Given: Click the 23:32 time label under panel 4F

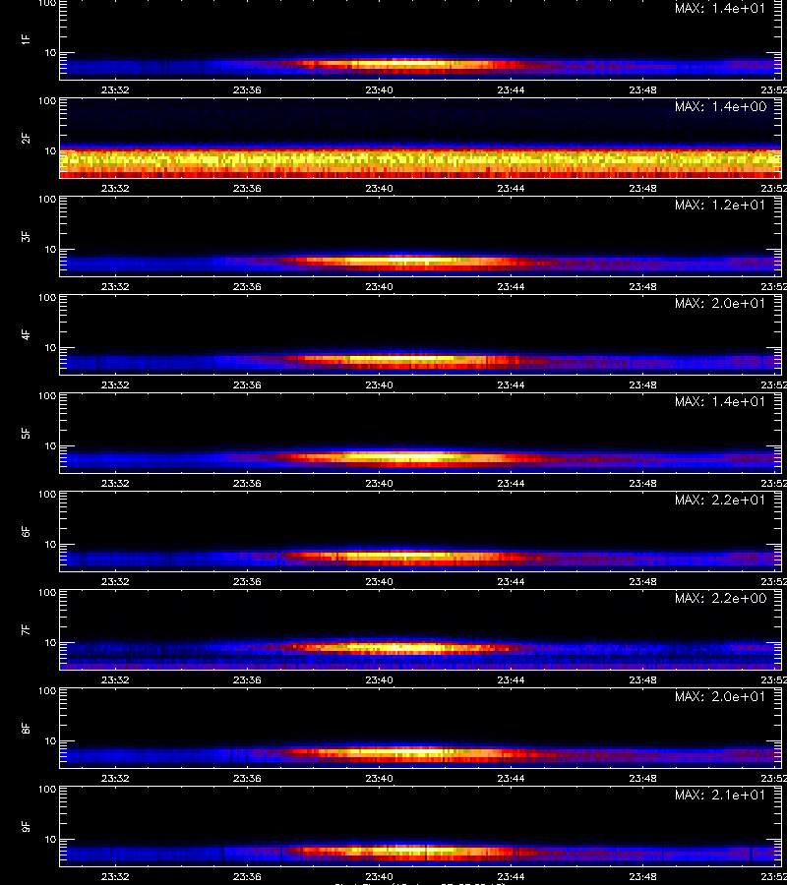Looking at the screenshot, I should coord(115,384).
